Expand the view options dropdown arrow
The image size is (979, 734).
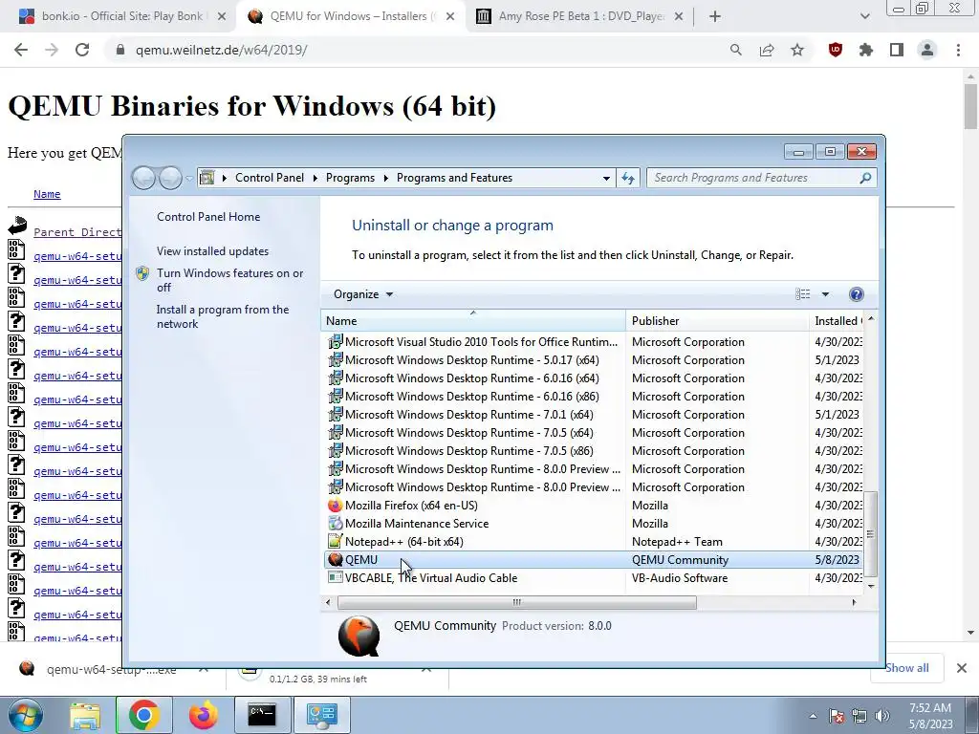pyautogui.click(x=825, y=294)
